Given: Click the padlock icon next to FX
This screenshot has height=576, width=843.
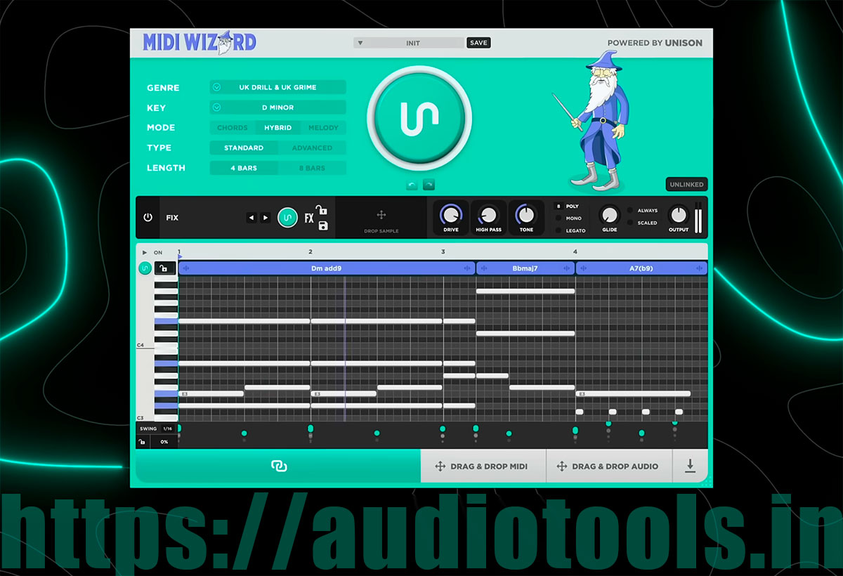Looking at the screenshot, I should (x=321, y=209).
